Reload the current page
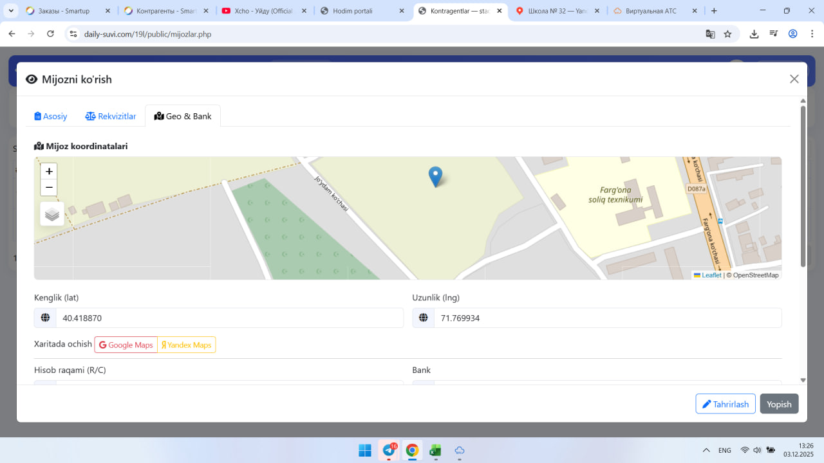The width and height of the screenshot is (824, 463). pyautogui.click(x=50, y=34)
